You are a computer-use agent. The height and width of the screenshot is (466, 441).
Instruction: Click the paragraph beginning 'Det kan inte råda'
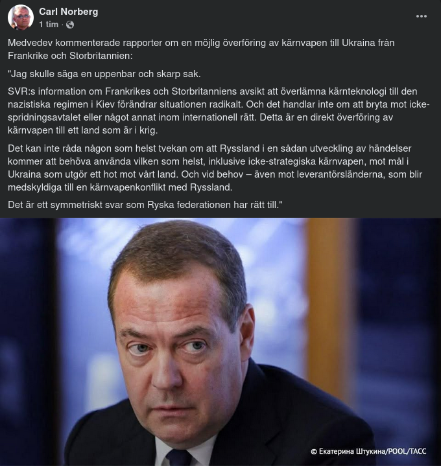click(215, 168)
